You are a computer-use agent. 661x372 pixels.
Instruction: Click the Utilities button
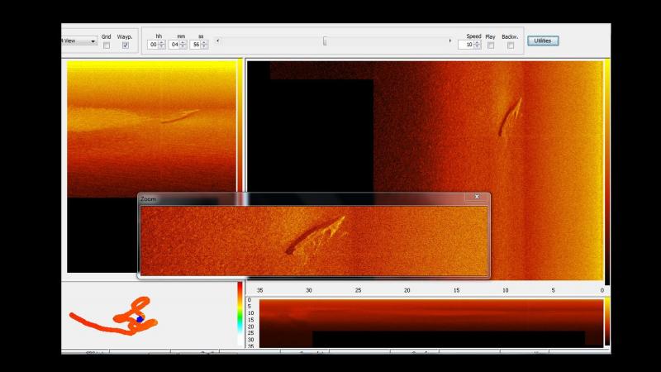pyautogui.click(x=543, y=41)
